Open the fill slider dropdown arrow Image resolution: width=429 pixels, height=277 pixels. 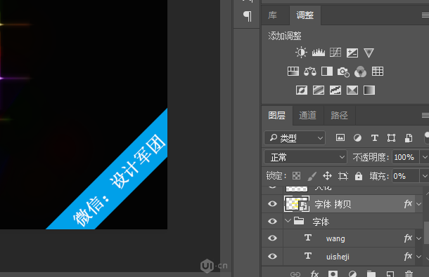click(x=424, y=176)
